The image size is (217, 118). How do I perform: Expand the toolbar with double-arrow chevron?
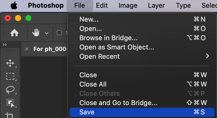(5, 45)
